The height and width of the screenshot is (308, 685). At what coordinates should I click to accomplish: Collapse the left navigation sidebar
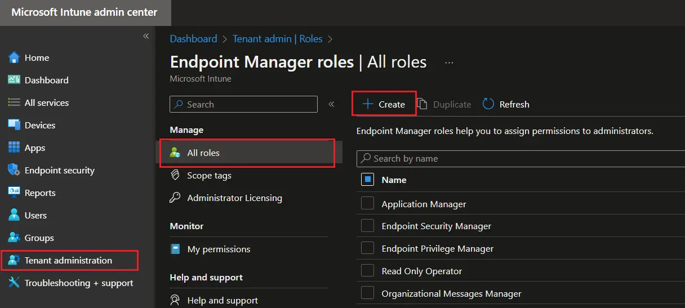(146, 36)
